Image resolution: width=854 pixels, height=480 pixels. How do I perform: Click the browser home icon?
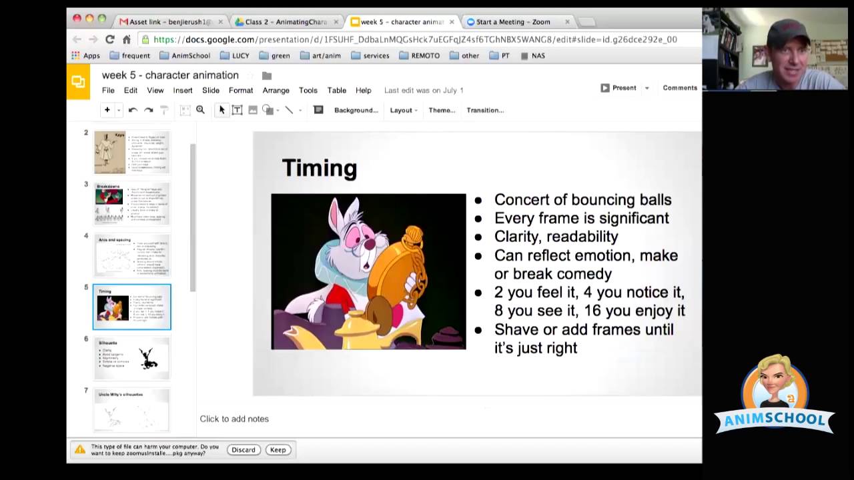tap(127, 39)
